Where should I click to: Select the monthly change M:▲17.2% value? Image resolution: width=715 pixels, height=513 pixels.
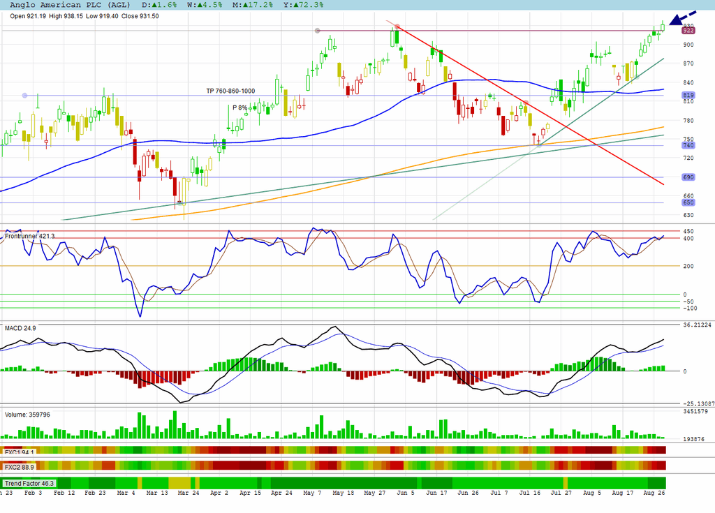tap(253, 5)
